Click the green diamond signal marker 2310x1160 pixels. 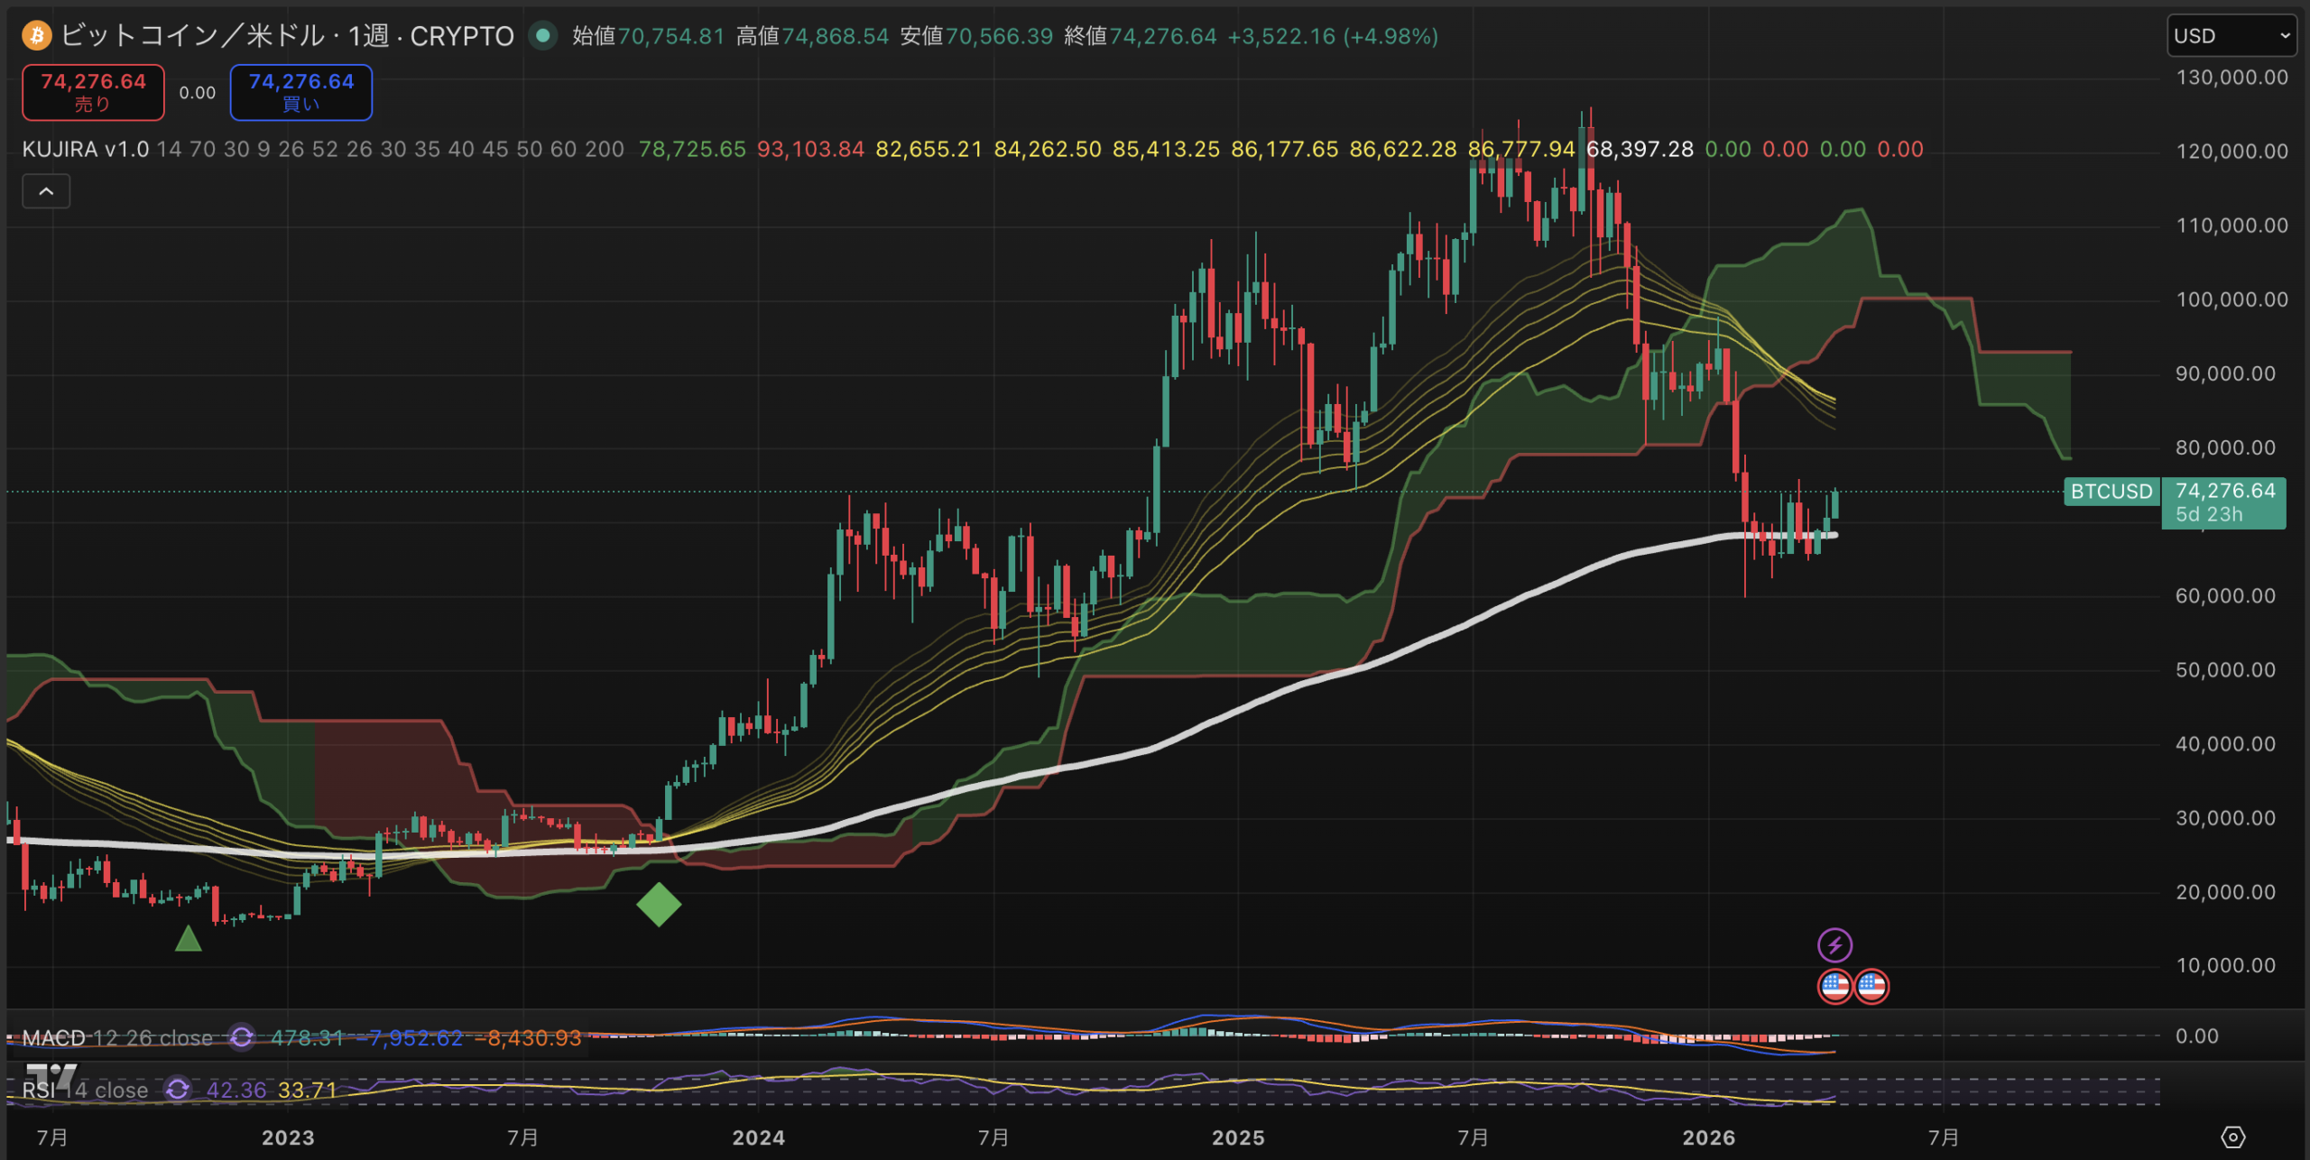coord(659,904)
